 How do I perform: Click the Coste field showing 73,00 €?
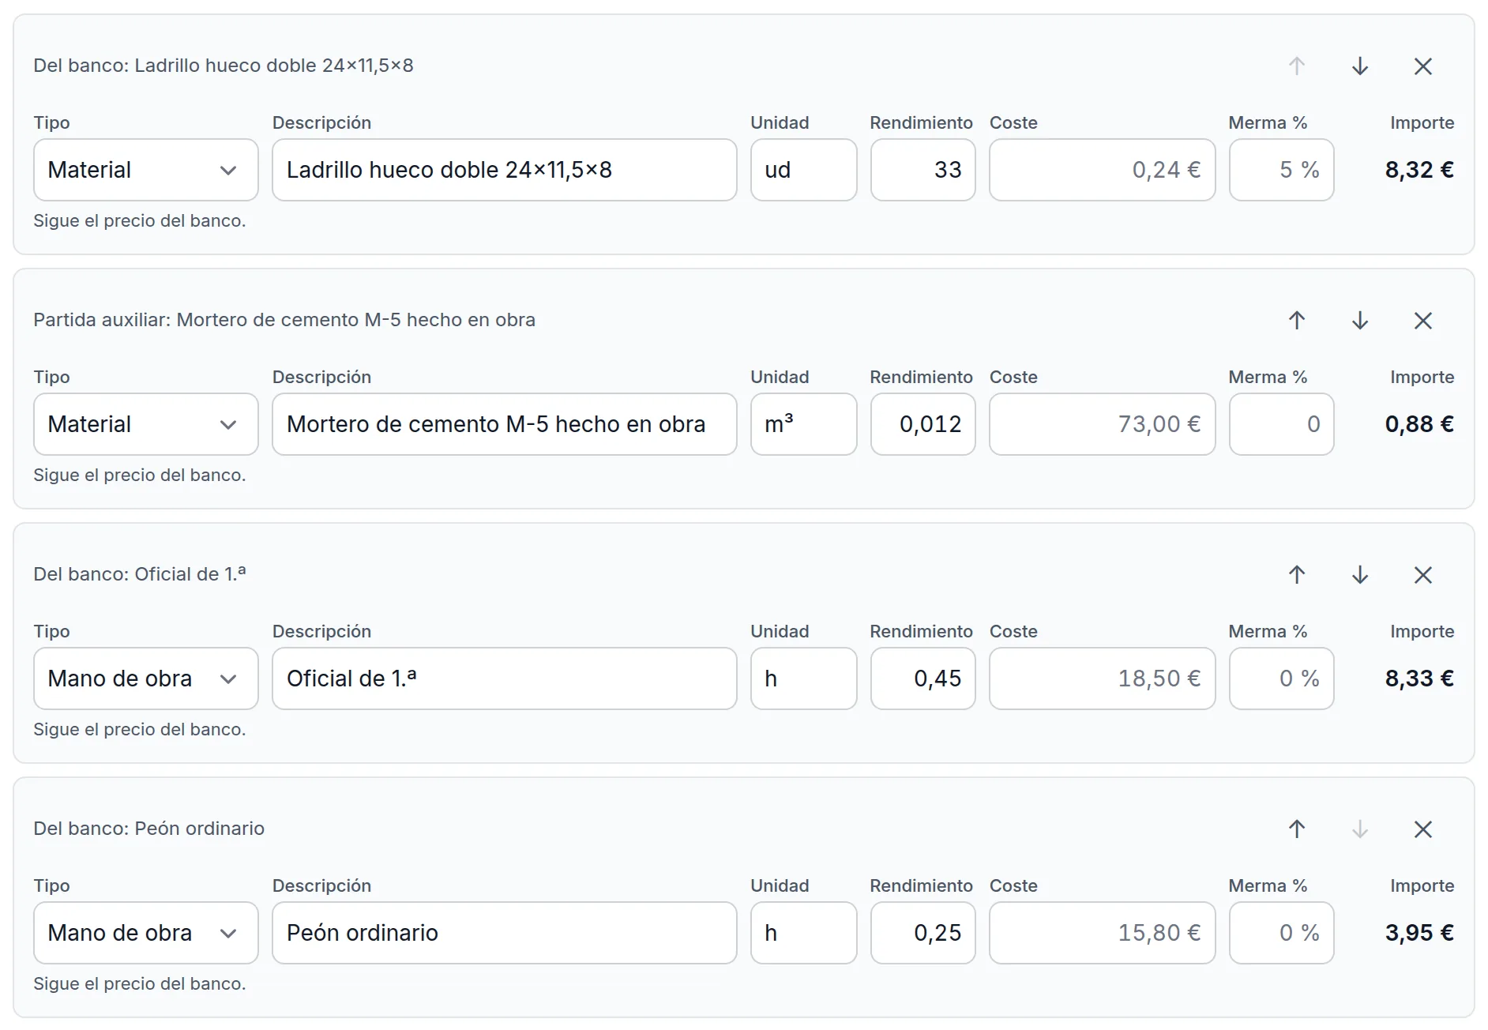[1102, 424]
